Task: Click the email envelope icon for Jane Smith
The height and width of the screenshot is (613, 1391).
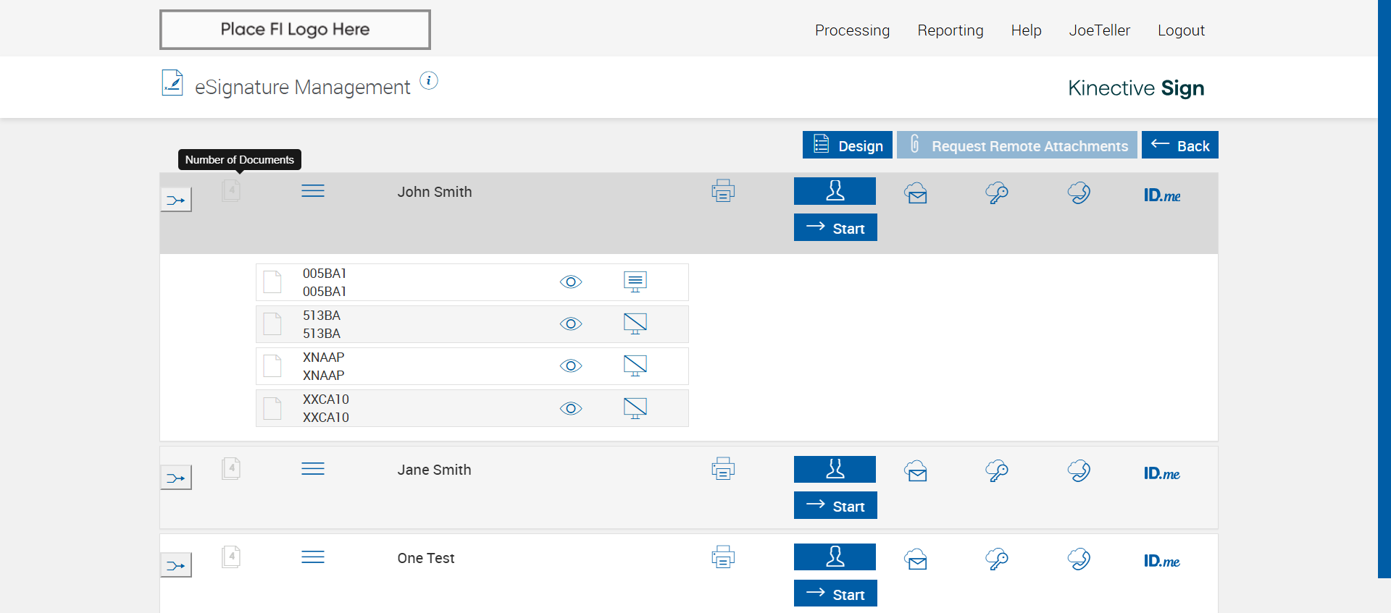Action: pyautogui.click(x=916, y=471)
